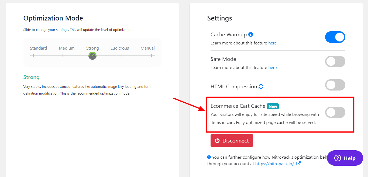Click the info icon beside NitroPack note
Viewport: 368px width, 177px height.
tap(209, 157)
